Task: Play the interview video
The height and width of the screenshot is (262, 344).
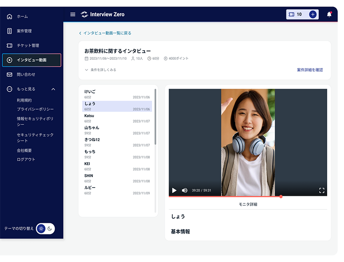Action: (174, 190)
